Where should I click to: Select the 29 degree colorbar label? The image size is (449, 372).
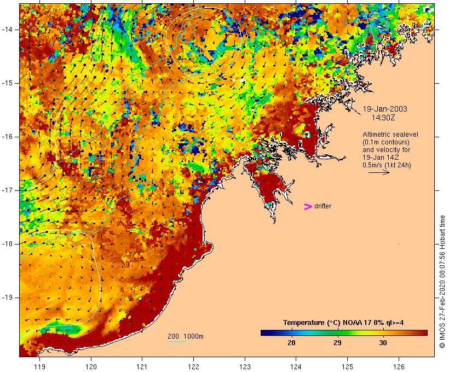tap(337, 343)
